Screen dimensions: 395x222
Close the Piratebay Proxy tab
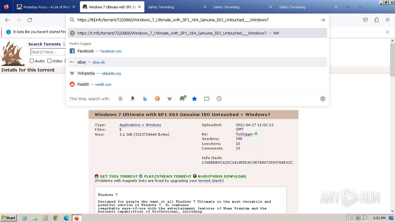click(x=74, y=7)
